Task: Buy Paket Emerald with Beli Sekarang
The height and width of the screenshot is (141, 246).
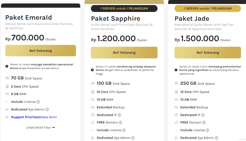Action: (x=41, y=51)
